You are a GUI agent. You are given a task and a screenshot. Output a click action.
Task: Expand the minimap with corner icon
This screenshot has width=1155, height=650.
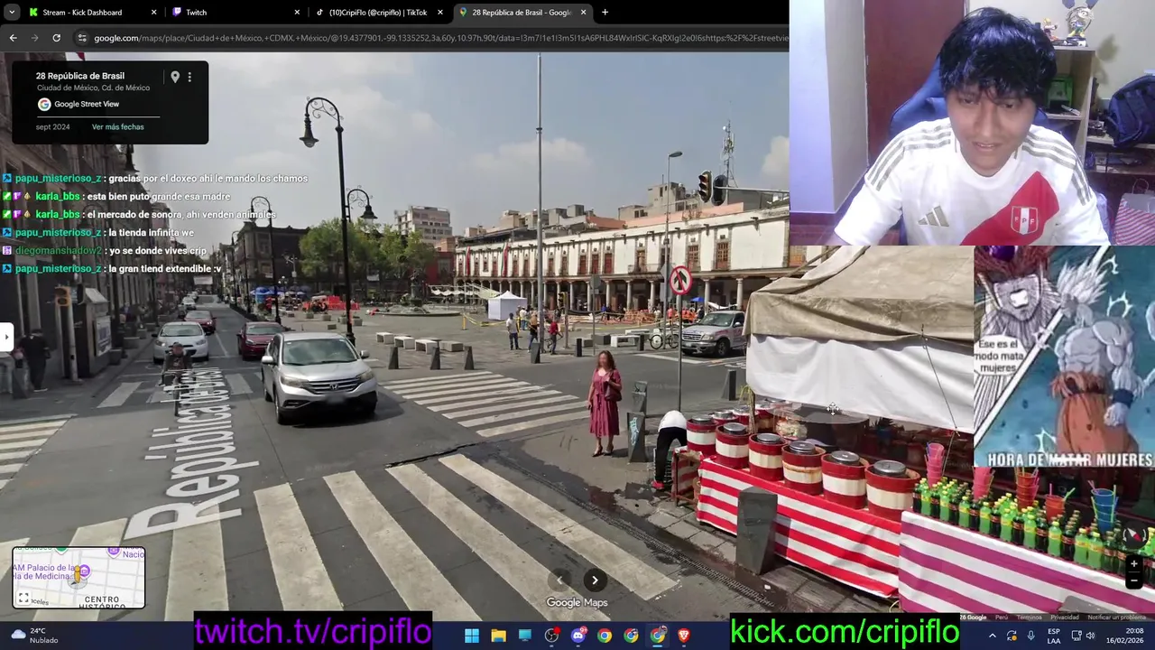coord(23,599)
